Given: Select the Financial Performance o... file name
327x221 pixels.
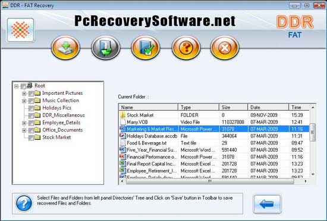Looking at the screenshot, I should pyautogui.click(x=152, y=157).
